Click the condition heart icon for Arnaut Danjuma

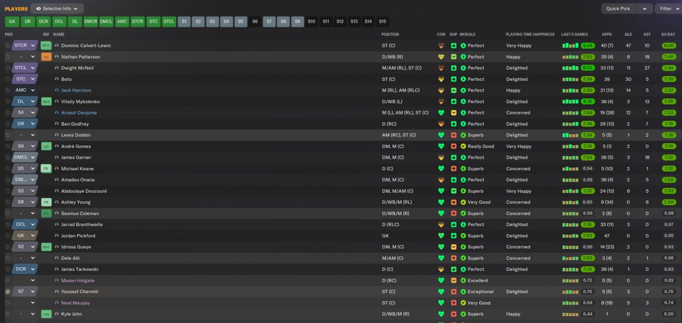pyautogui.click(x=441, y=112)
